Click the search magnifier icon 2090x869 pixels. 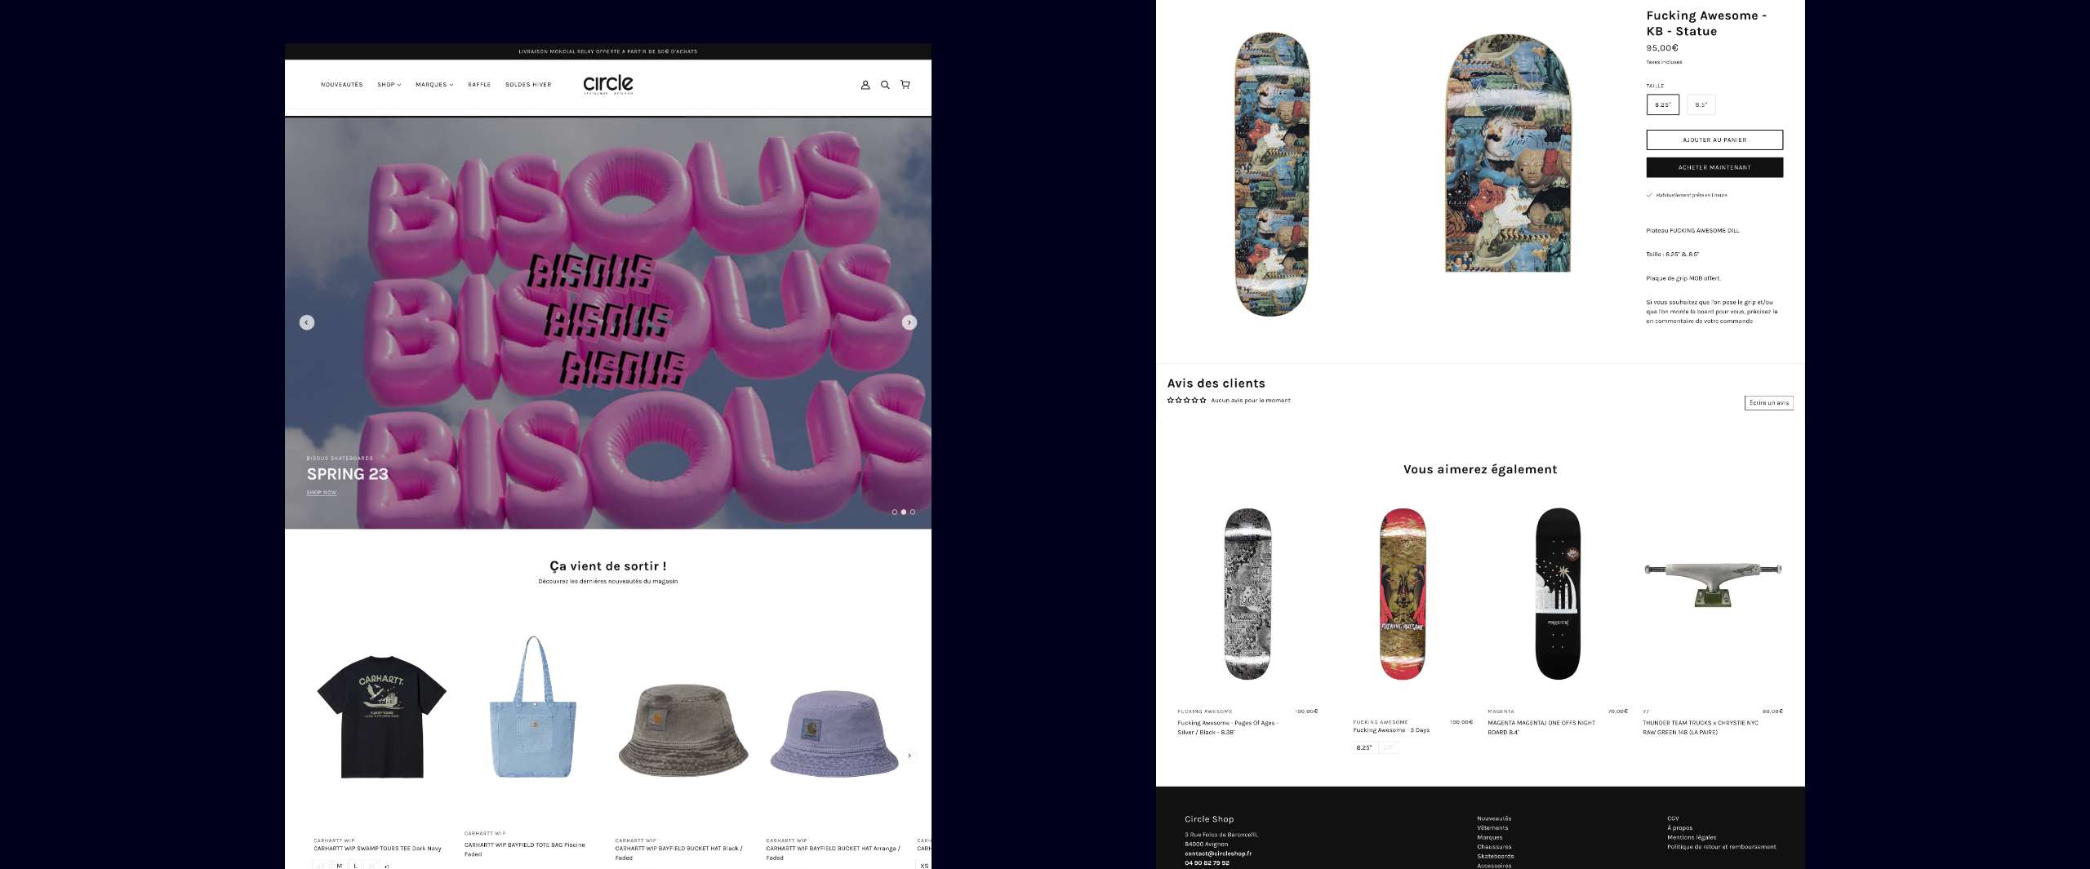[885, 85]
